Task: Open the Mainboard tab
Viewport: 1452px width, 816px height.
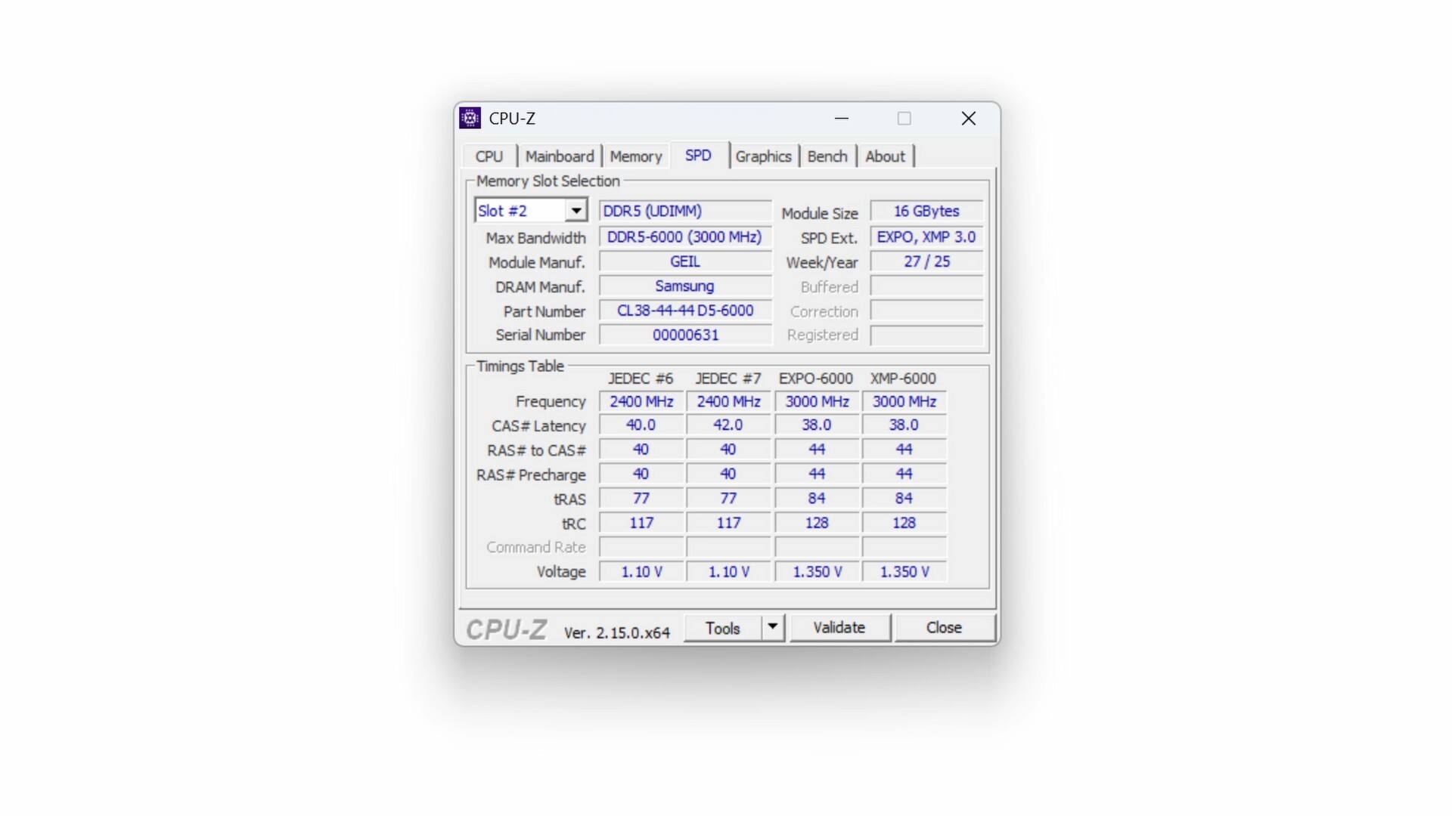Action: (x=559, y=156)
